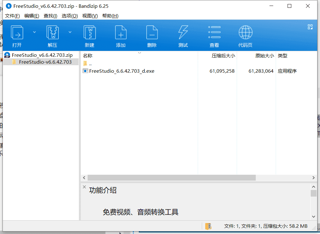The width and height of the screenshot is (320, 234).
Task: Click the 新建 (New archive) icon
Action: [x=90, y=32]
